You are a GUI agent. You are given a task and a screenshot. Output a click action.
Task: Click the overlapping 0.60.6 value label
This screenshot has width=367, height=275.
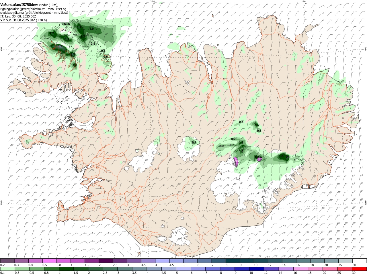[x=66, y=24]
